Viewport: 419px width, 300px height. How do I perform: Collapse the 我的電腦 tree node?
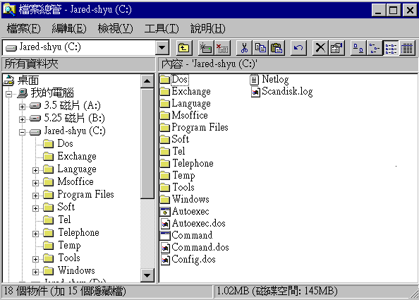[x=9, y=94]
